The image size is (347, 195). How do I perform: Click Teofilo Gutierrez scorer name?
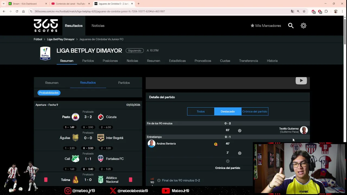click(289, 129)
